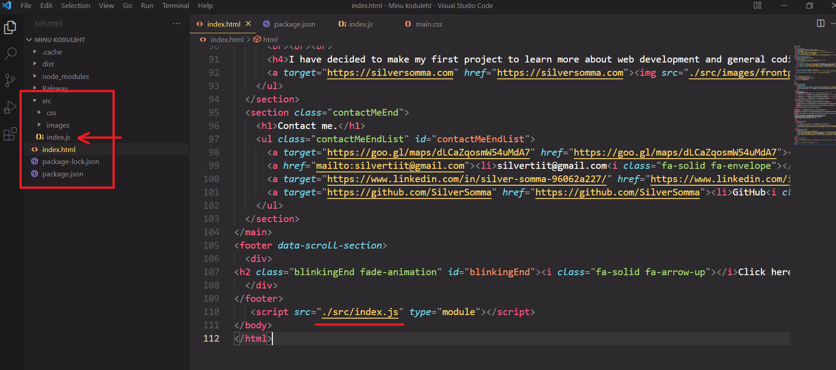Screen dimensions: 836x370
Task: Open Explorer views and more actions menu
Action: [x=176, y=23]
